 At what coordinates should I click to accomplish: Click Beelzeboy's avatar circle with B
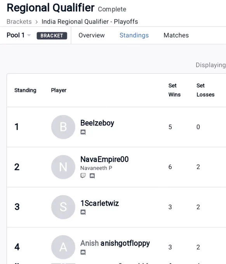(63, 127)
